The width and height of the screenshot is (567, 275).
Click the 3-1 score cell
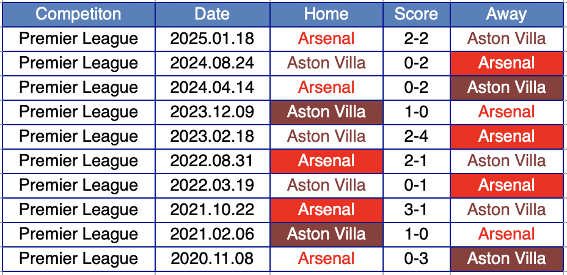[416, 210]
